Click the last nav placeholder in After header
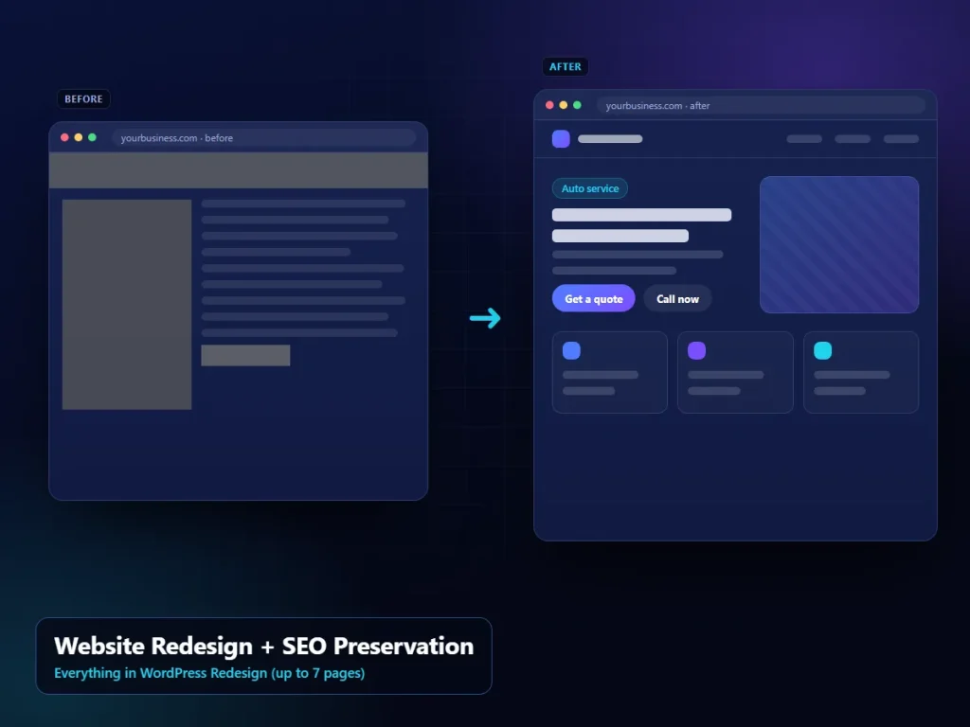This screenshot has height=727, width=970. [x=902, y=139]
